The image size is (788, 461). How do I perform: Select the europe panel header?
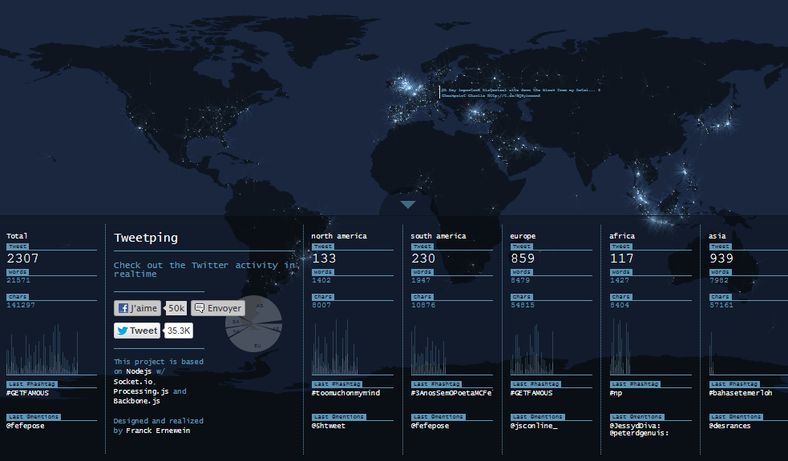coord(523,235)
